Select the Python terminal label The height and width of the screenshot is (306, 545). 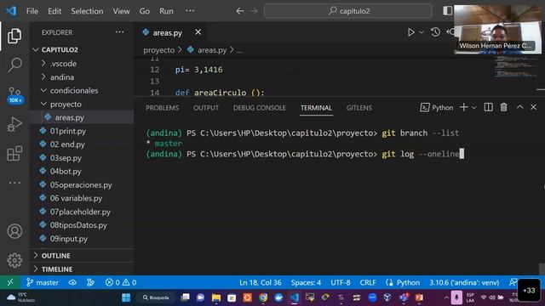point(437,108)
